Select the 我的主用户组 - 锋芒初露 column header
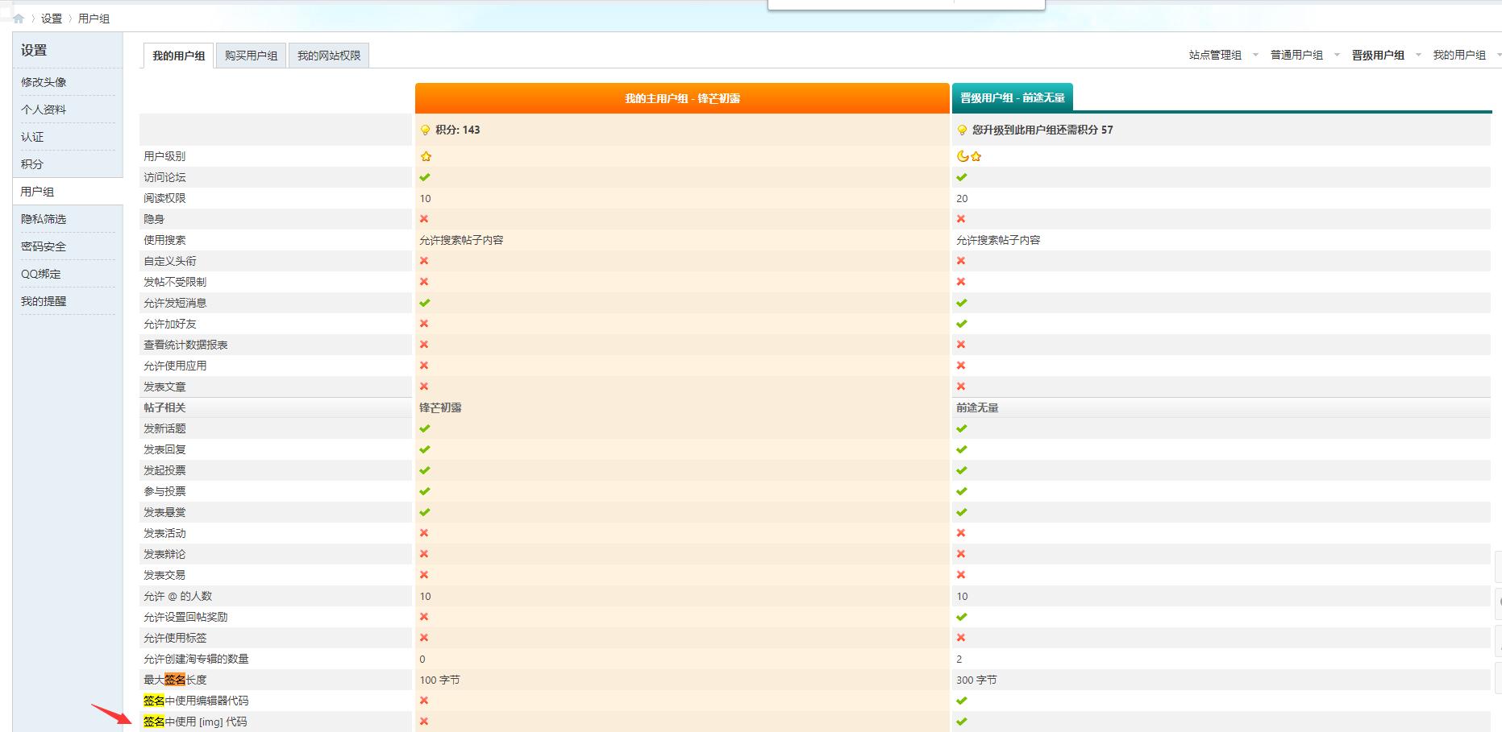The image size is (1502, 732). coord(682,98)
